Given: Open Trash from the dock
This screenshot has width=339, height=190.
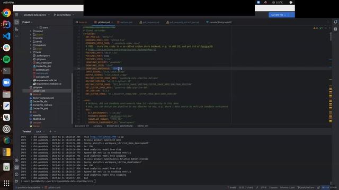Looking at the screenshot, I should [x=6, y=167].
